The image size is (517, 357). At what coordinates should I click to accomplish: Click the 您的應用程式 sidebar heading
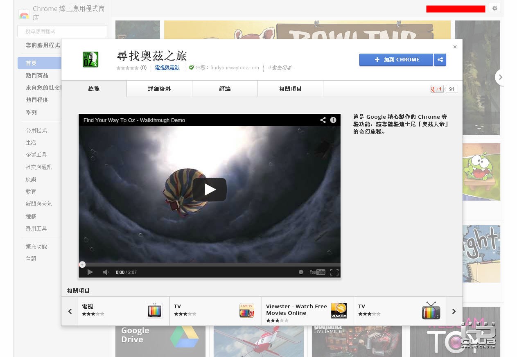43,45
